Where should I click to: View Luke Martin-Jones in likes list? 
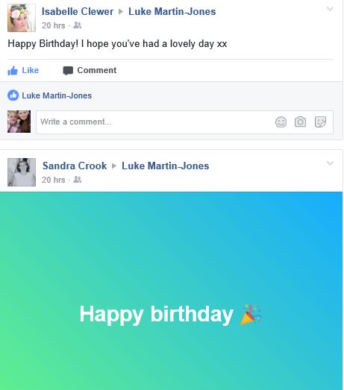[57, 95]
